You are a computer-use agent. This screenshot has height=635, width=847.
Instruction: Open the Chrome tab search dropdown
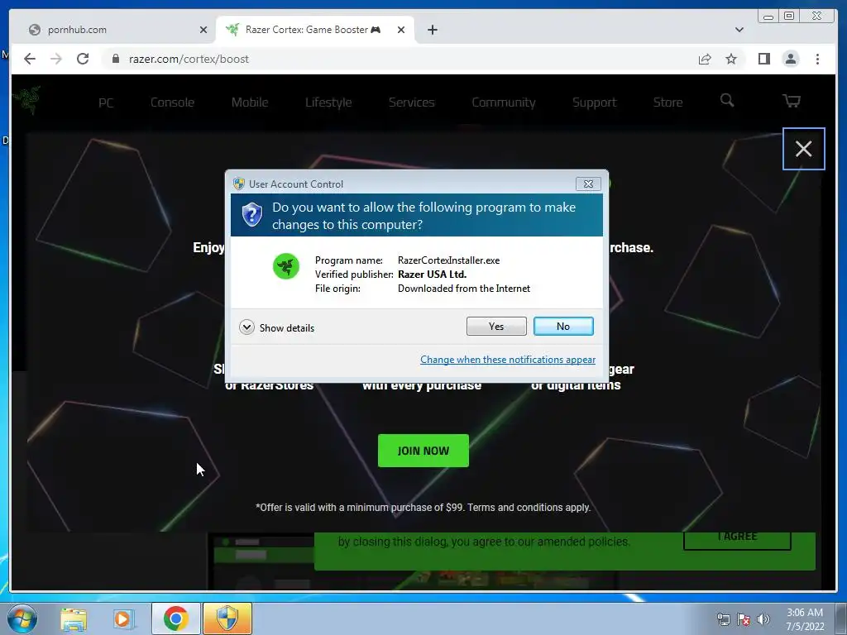739,30
